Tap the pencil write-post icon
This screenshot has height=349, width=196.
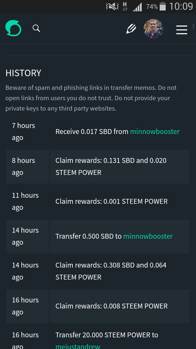131,29
